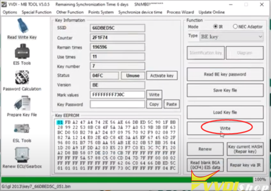
Task: Click the Remain times field 196596
Action: click(x=117, y=47)
